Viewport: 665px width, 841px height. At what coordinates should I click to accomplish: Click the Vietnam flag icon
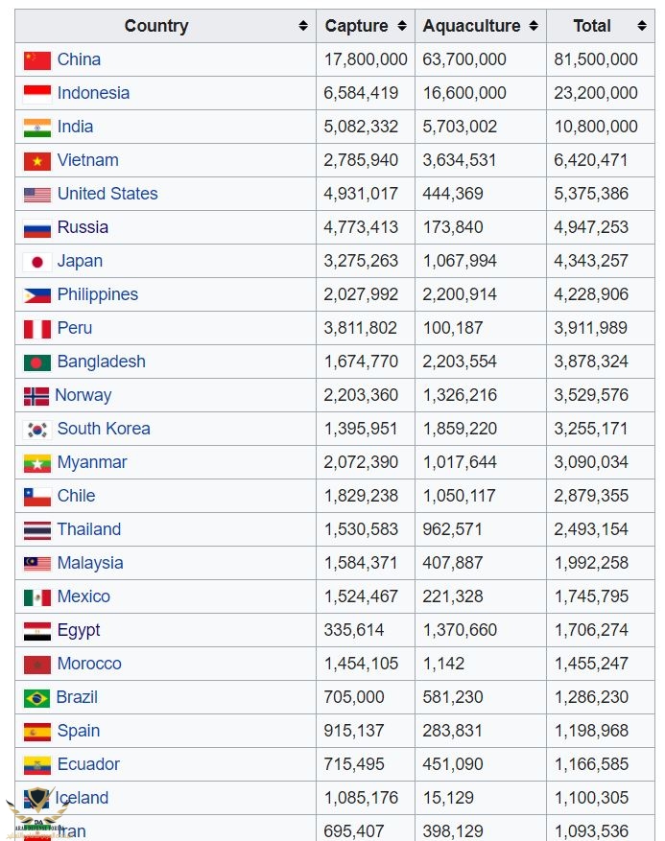(x=37, y=161)
